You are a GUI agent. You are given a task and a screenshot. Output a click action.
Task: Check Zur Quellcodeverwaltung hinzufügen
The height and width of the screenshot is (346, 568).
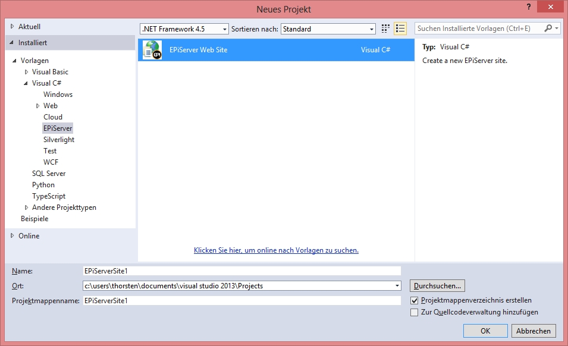pyautogui.click(x=415, y=312)
